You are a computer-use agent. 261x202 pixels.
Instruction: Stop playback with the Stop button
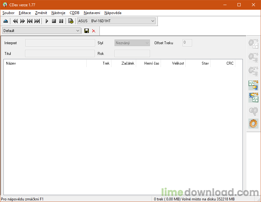(54, 21)
